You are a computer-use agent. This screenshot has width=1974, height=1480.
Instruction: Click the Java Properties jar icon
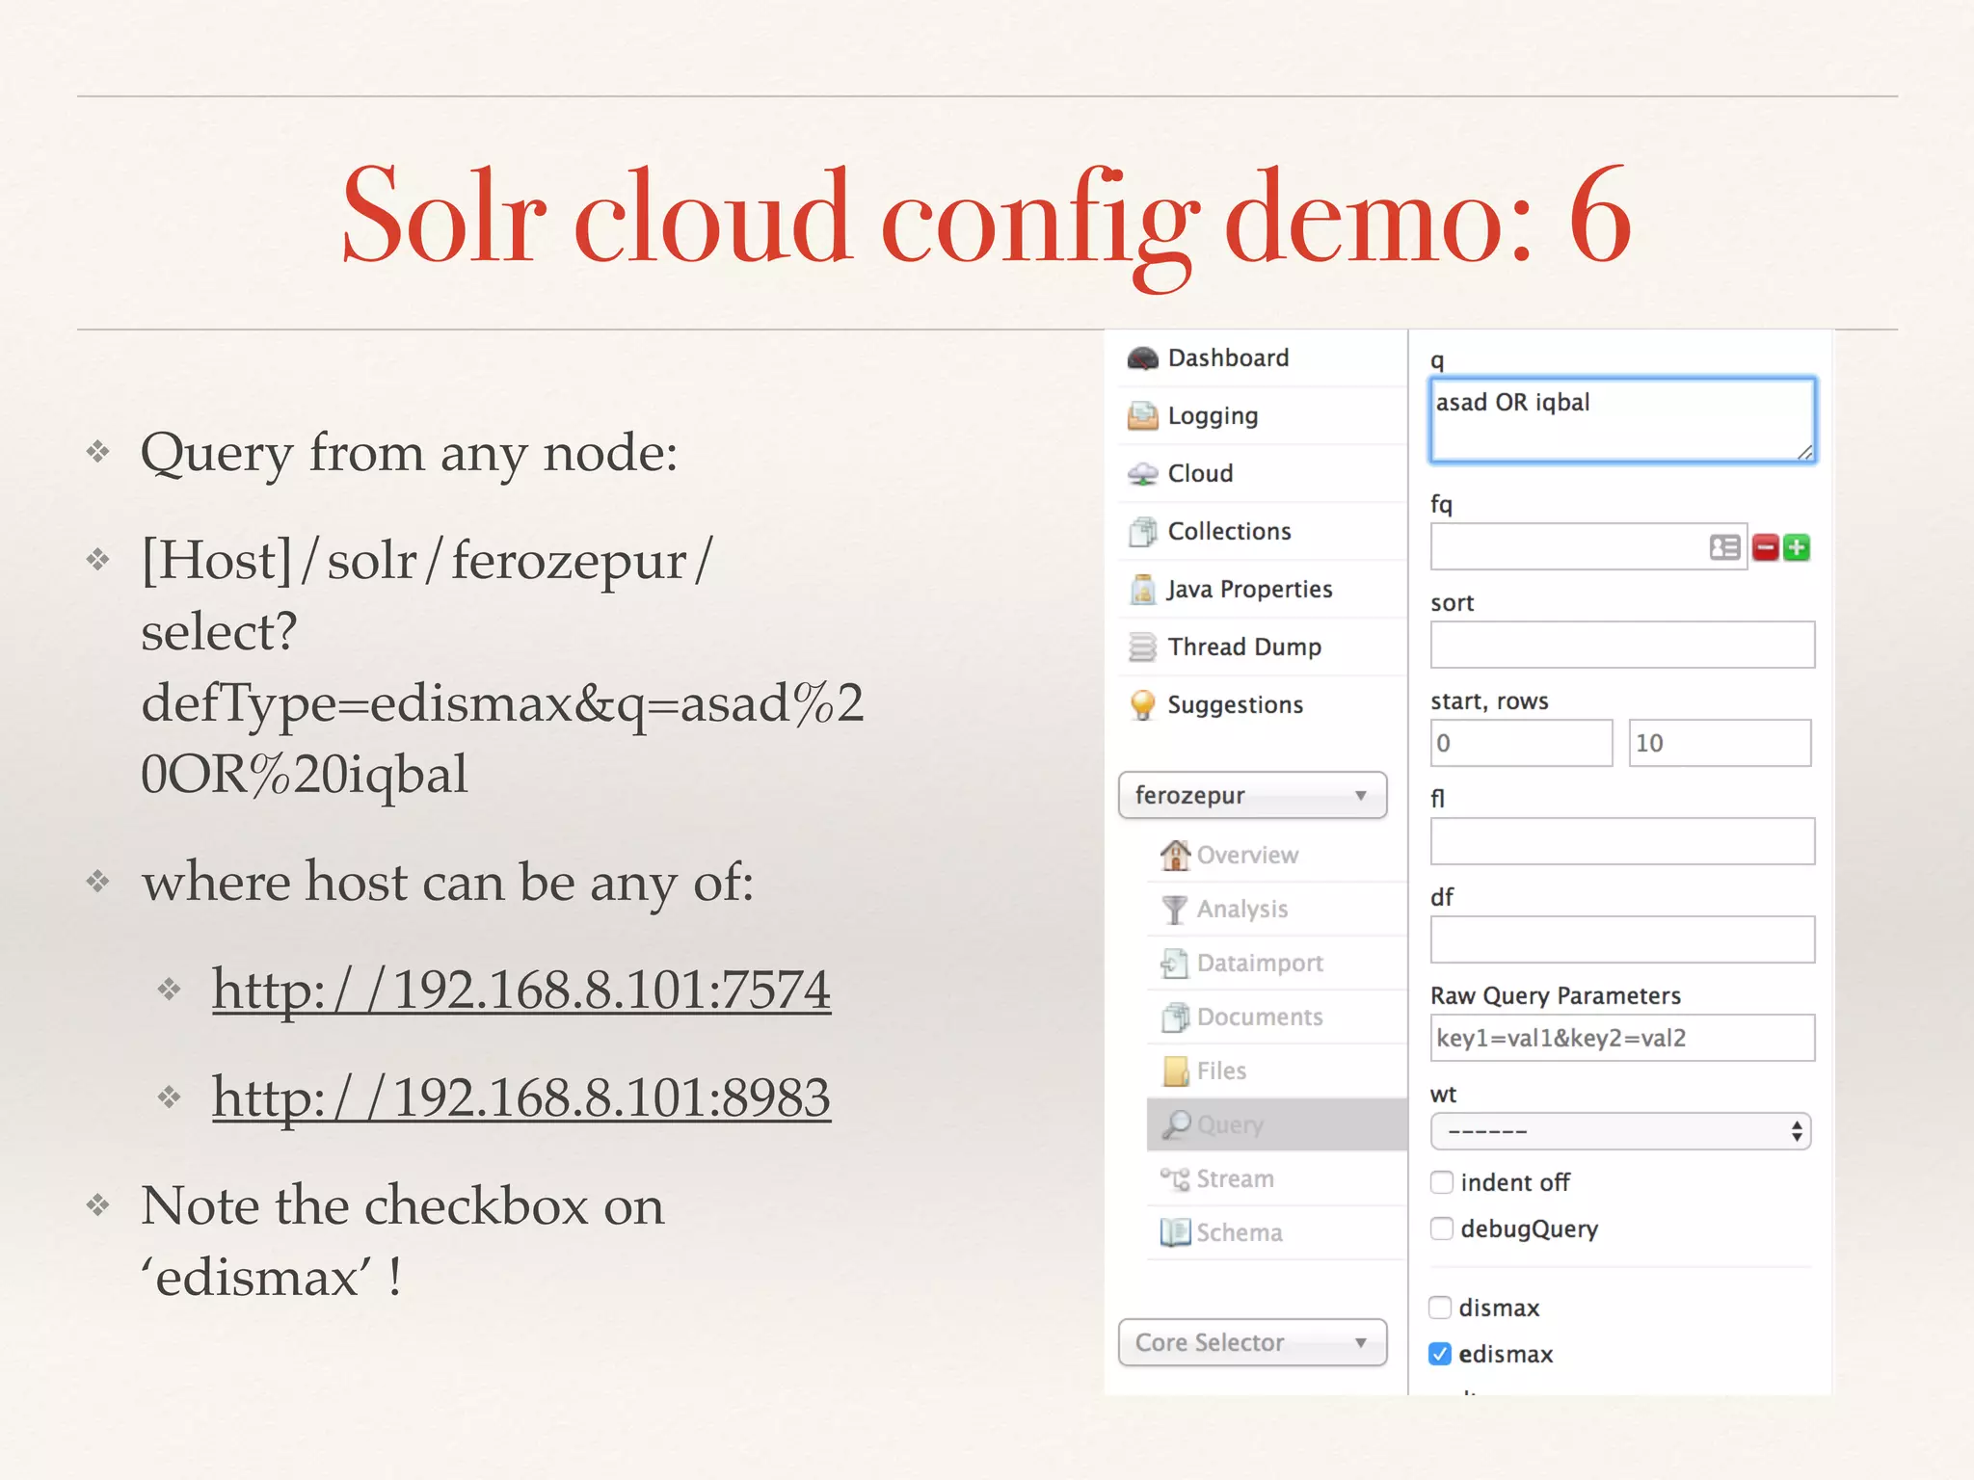tap(1142, 590)
